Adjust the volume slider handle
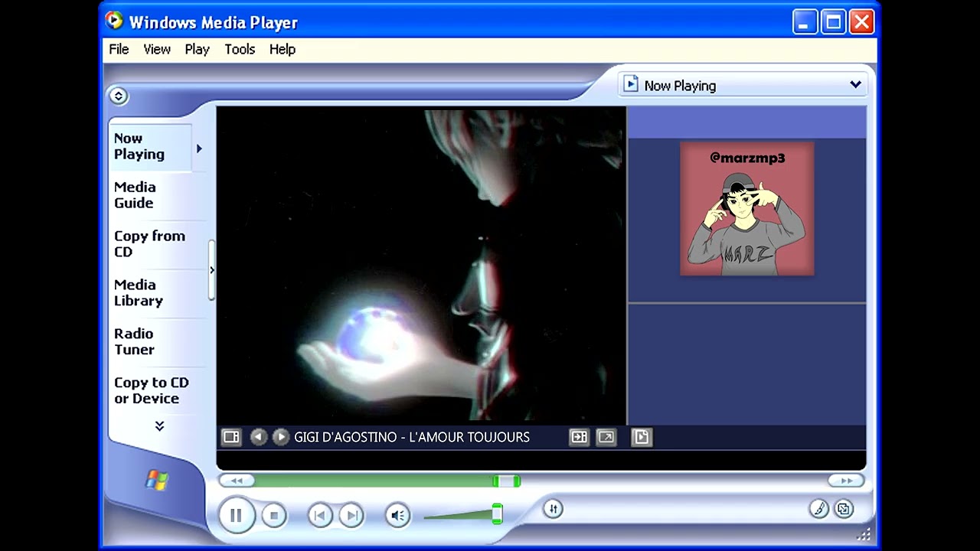 point(497,514)
